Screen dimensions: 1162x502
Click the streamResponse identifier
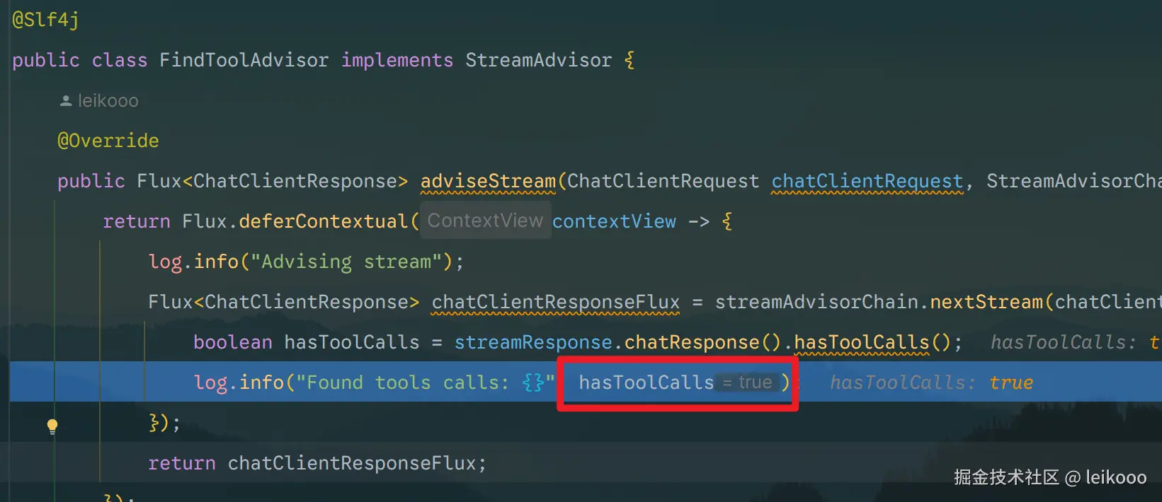pos(533,342)
